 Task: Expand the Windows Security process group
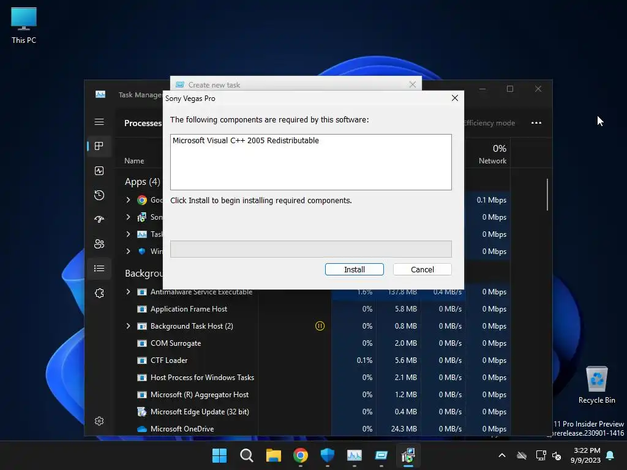click(x=128, y=252)
